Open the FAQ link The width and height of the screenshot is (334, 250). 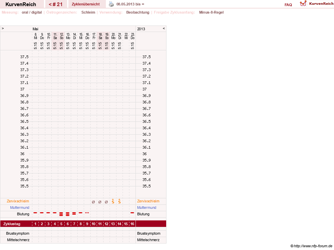pyautogui.click(x=288, y=5)
